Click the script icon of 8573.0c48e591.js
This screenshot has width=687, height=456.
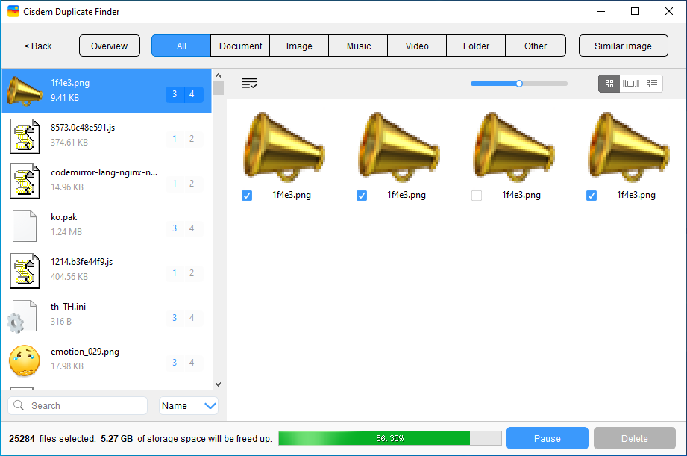coord(25,137)
